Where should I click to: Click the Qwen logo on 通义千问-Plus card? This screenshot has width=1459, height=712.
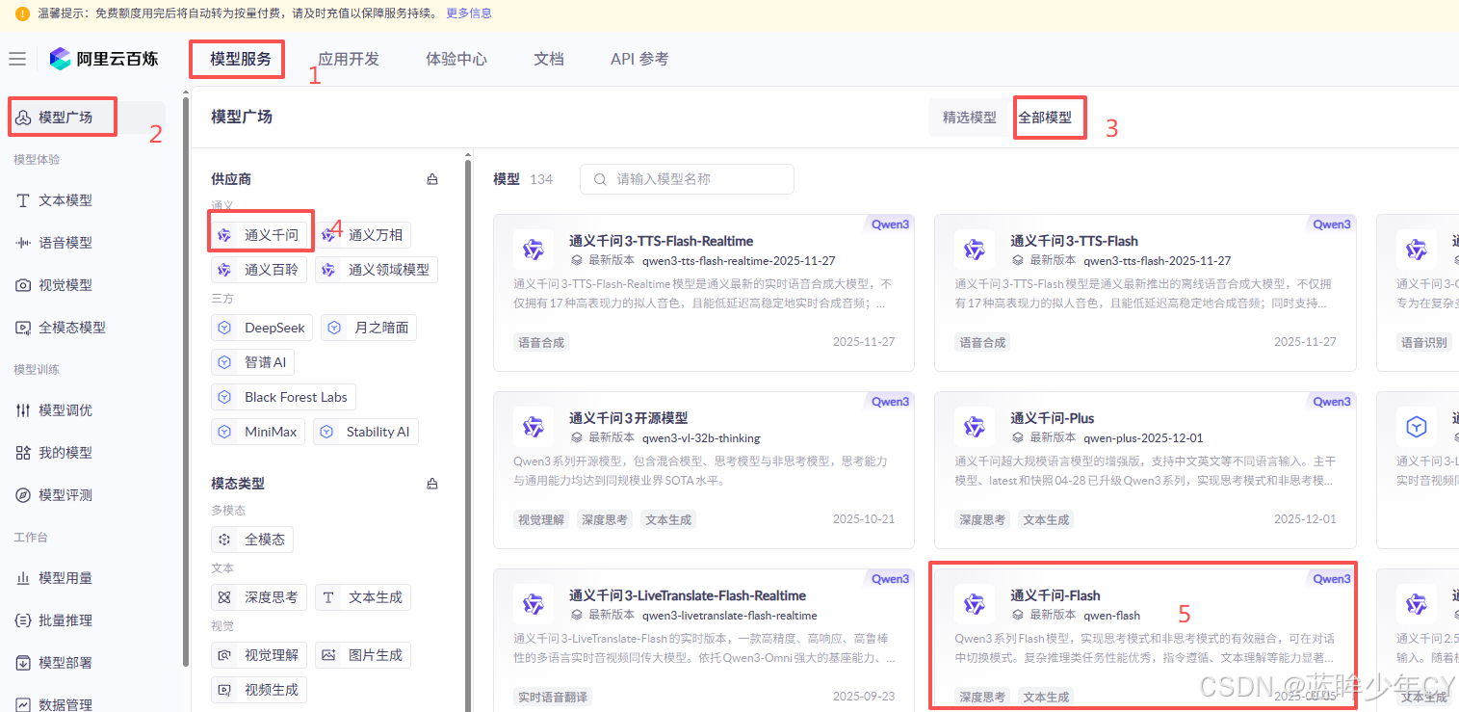tap(975, 427)
